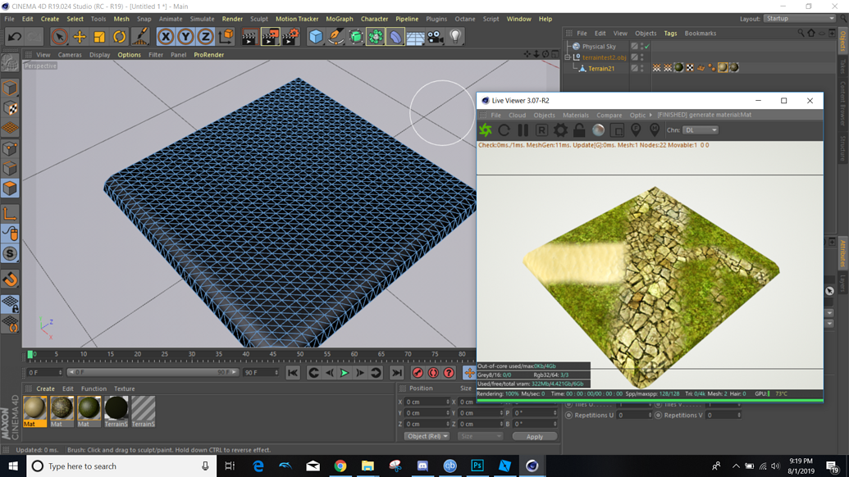849x477 pixels.
Task: Toggle Physical Sky green enable checkmark
Action: point(647,47)
